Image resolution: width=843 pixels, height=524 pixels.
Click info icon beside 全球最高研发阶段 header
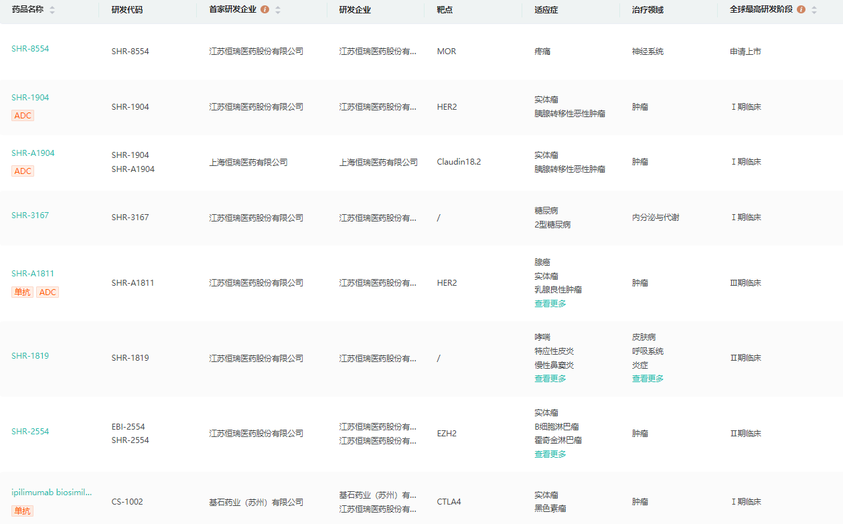801,10
